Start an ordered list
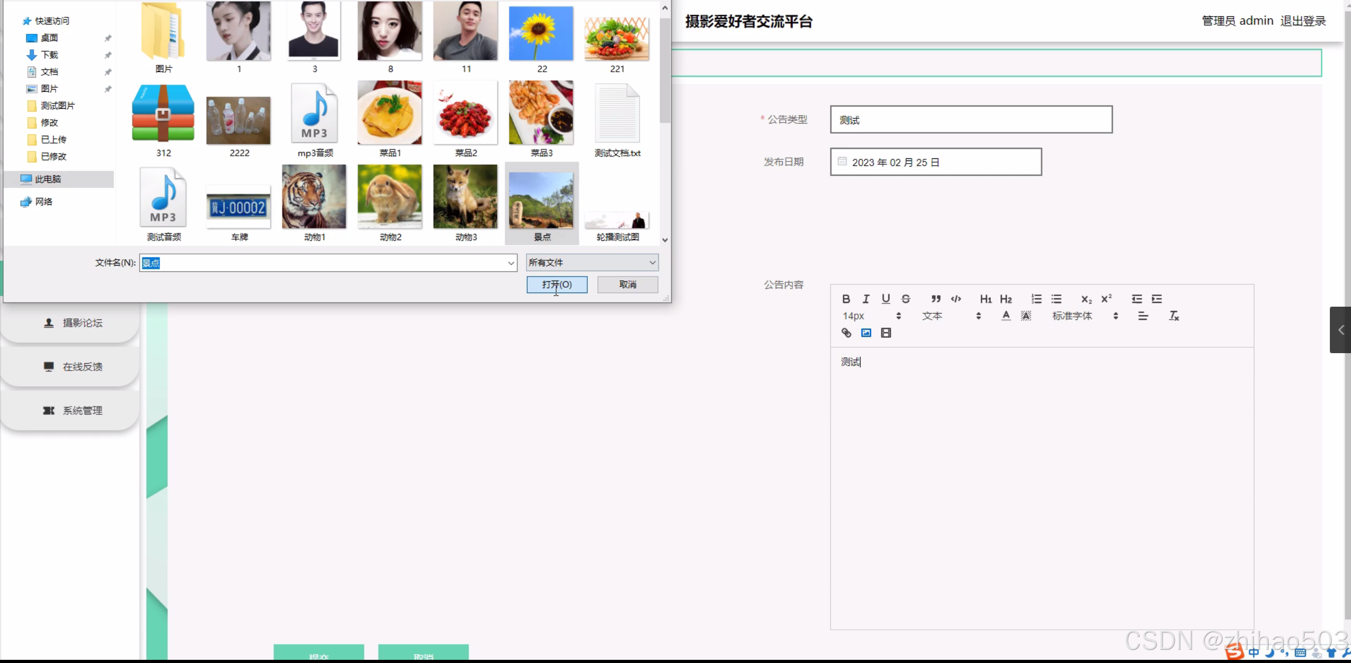 coord(1036,299)
